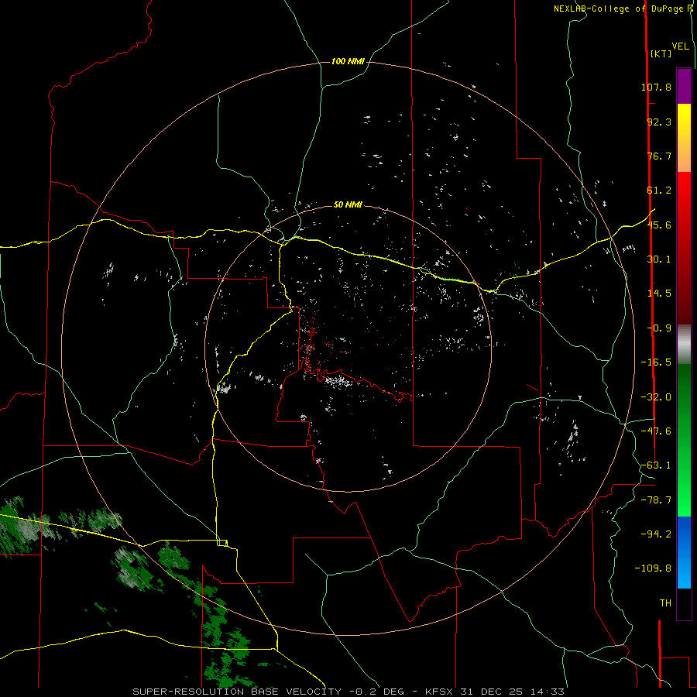Select the 45.6 scale value

[659, 225]
